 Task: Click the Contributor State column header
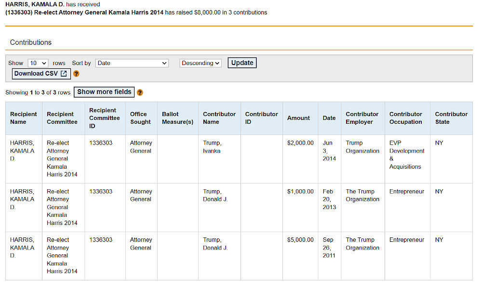451,118
